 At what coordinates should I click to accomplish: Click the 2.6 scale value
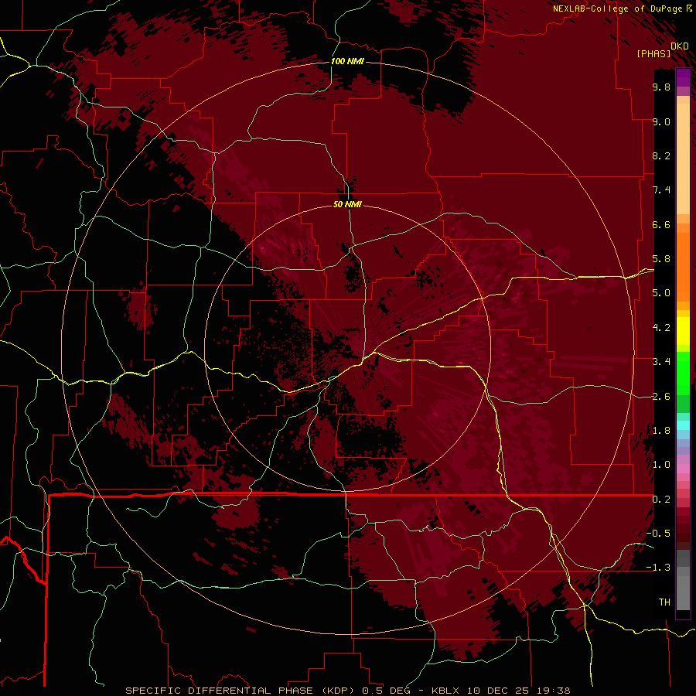pos(661,397)
